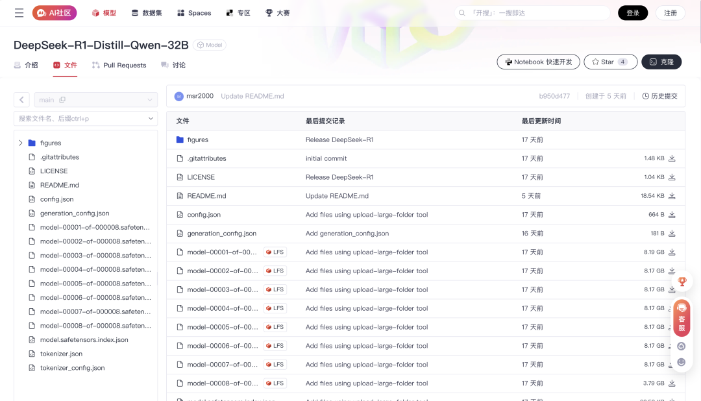Click LFS badge on model-00001 row
Screen dimensions: 701x401
[275, 252]
